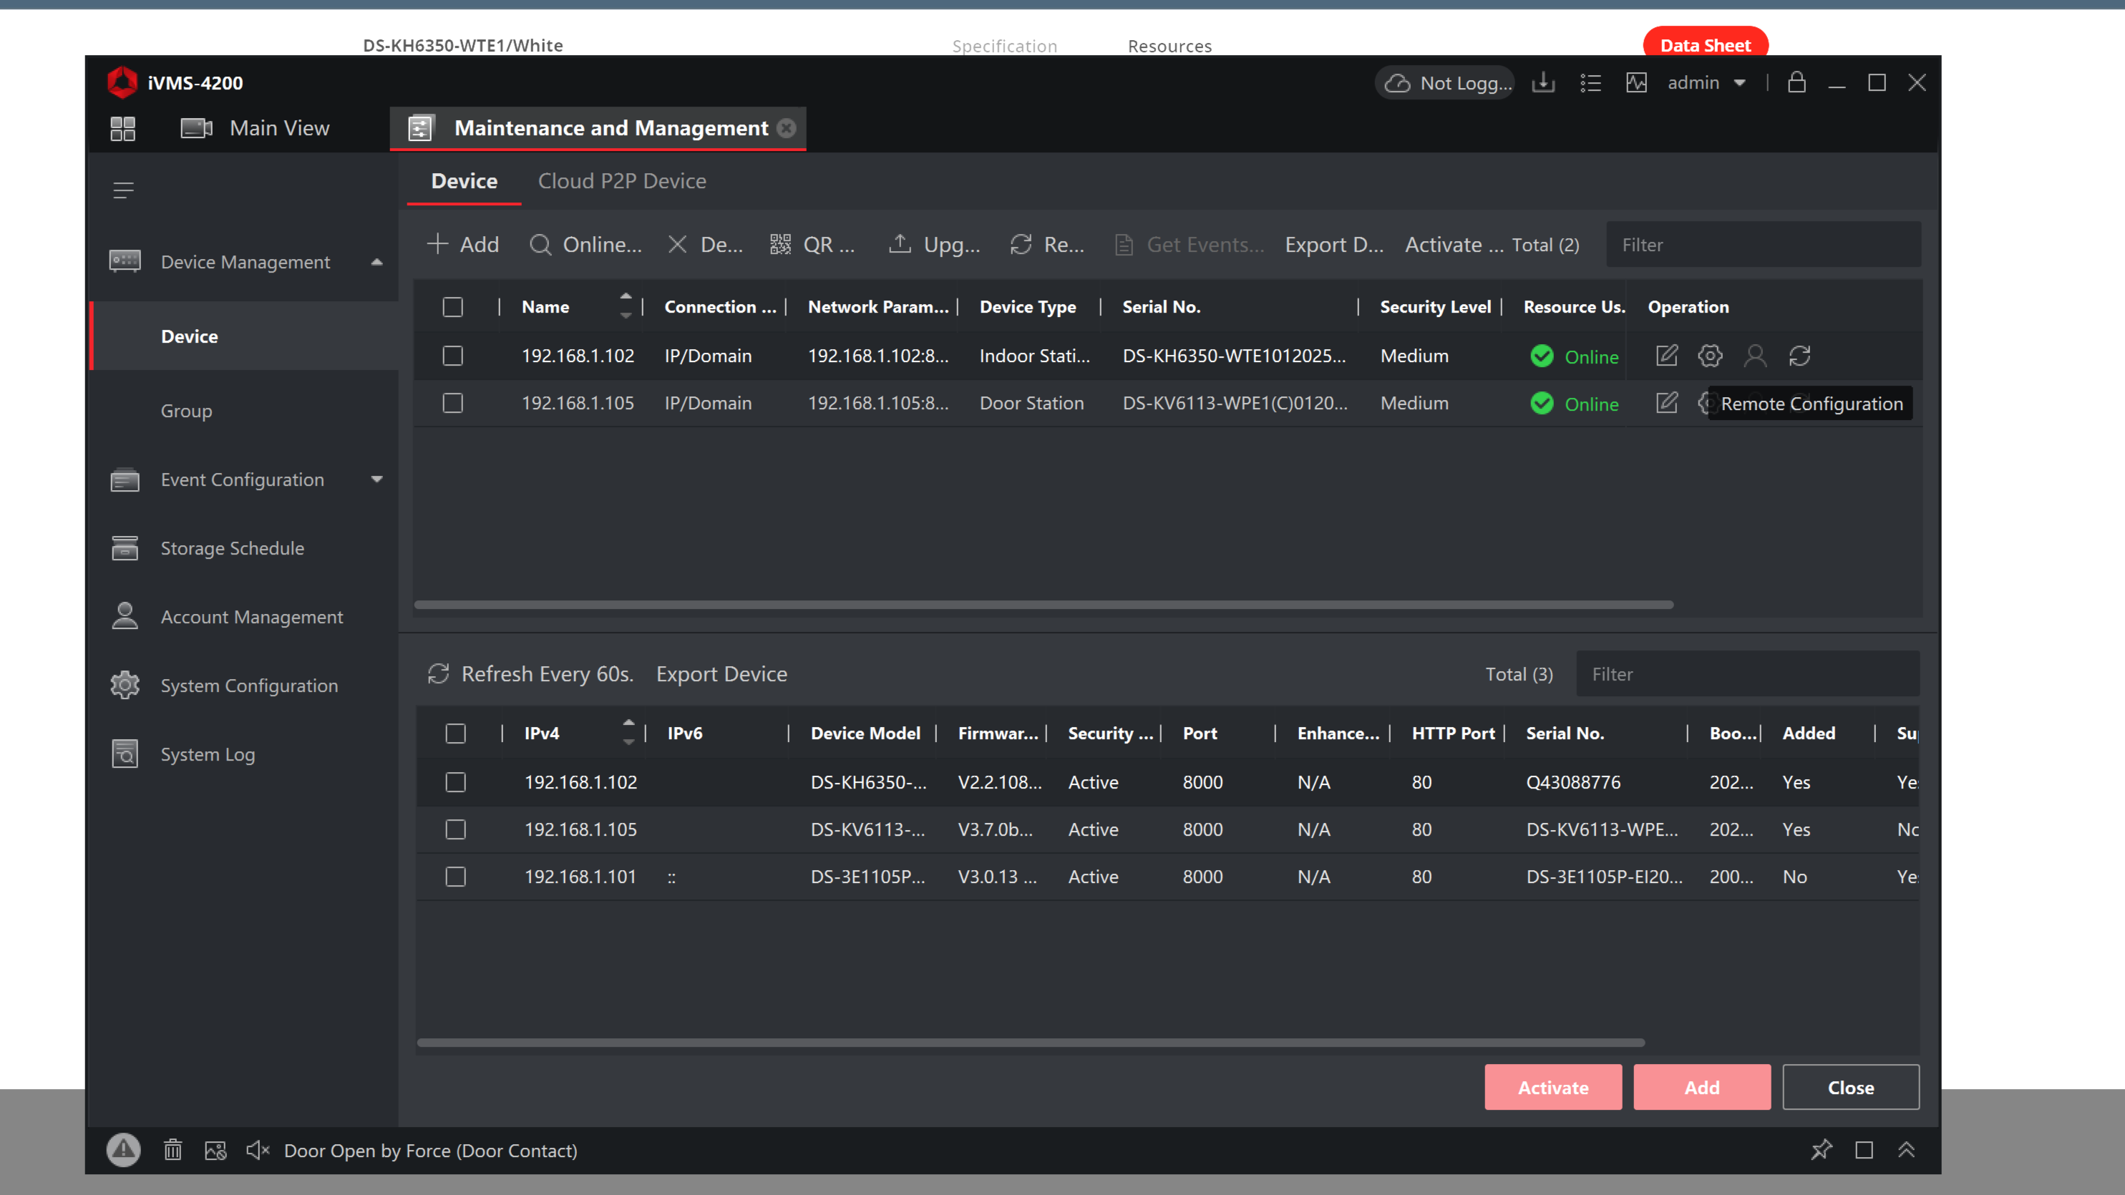The image size is (2125, 1195).
Task: Switch to the Main View tab
Action: (256, 129)
